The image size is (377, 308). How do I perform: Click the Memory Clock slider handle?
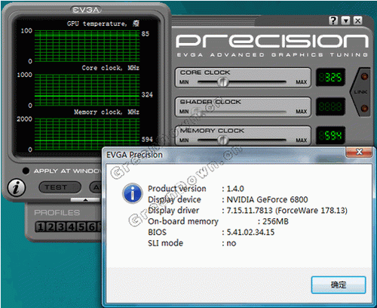point(222,140)
